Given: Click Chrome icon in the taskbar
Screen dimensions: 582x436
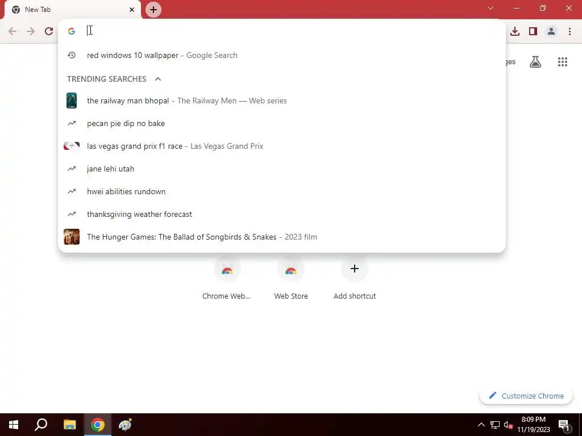Looking at the screenshot, I should coord(98,425).
